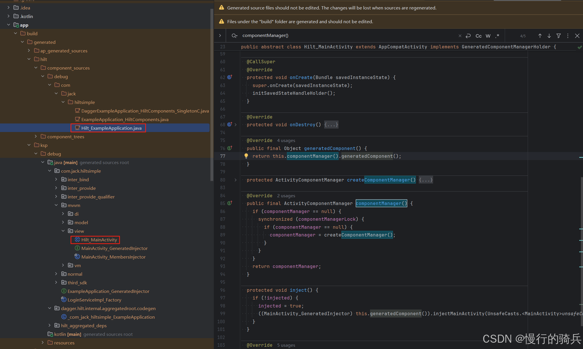Click the green inspection checkmark icon
This screenshot has width=583, height=349.
point(580,47)
